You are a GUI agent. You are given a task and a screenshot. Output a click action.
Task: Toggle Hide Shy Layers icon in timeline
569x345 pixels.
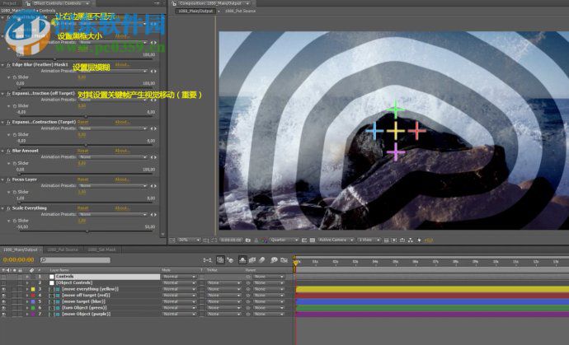pyautogui.click(x=242, y=260)
